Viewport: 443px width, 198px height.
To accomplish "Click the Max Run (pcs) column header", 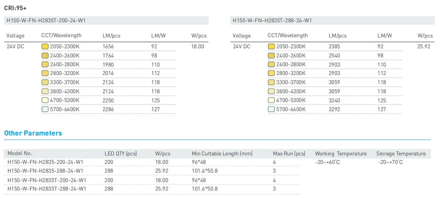I will 289,154.
